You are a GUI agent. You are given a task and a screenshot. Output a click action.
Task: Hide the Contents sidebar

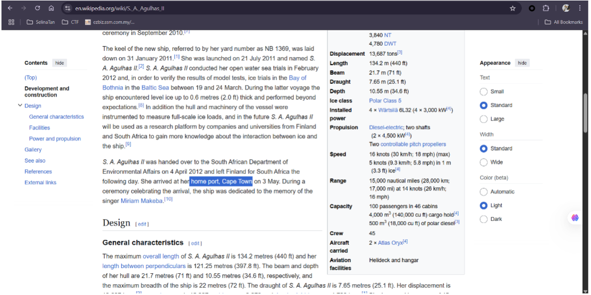60,63
